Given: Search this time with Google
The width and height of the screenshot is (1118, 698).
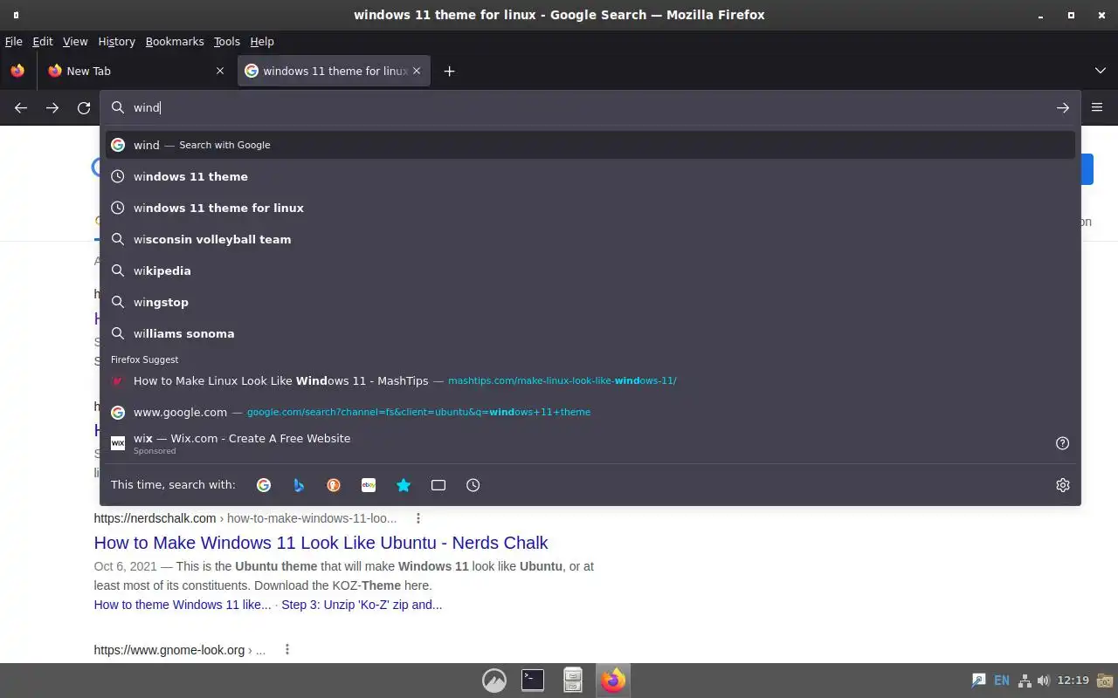Looking at the screenshot, I should [x=264, y=485].
